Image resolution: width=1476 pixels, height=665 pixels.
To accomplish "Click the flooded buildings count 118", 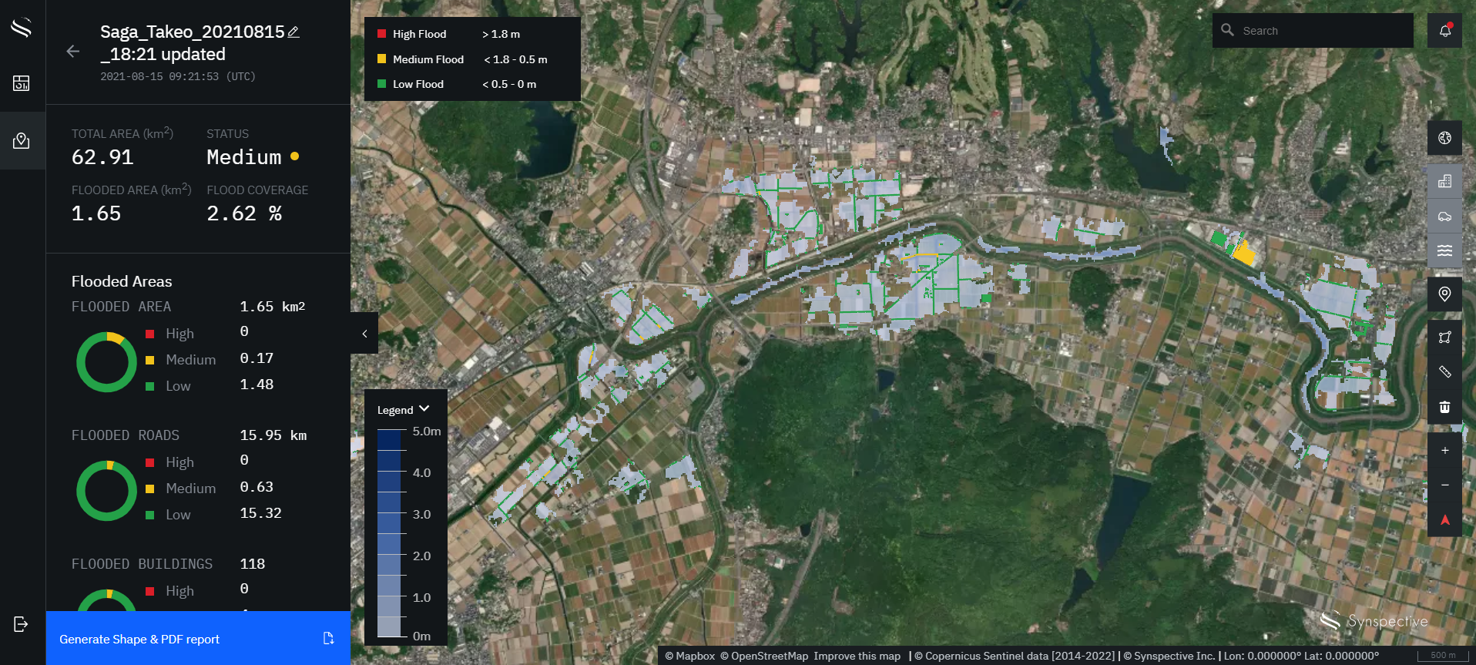I will coord(252,564).
